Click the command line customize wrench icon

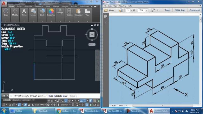tap(7, 96)
